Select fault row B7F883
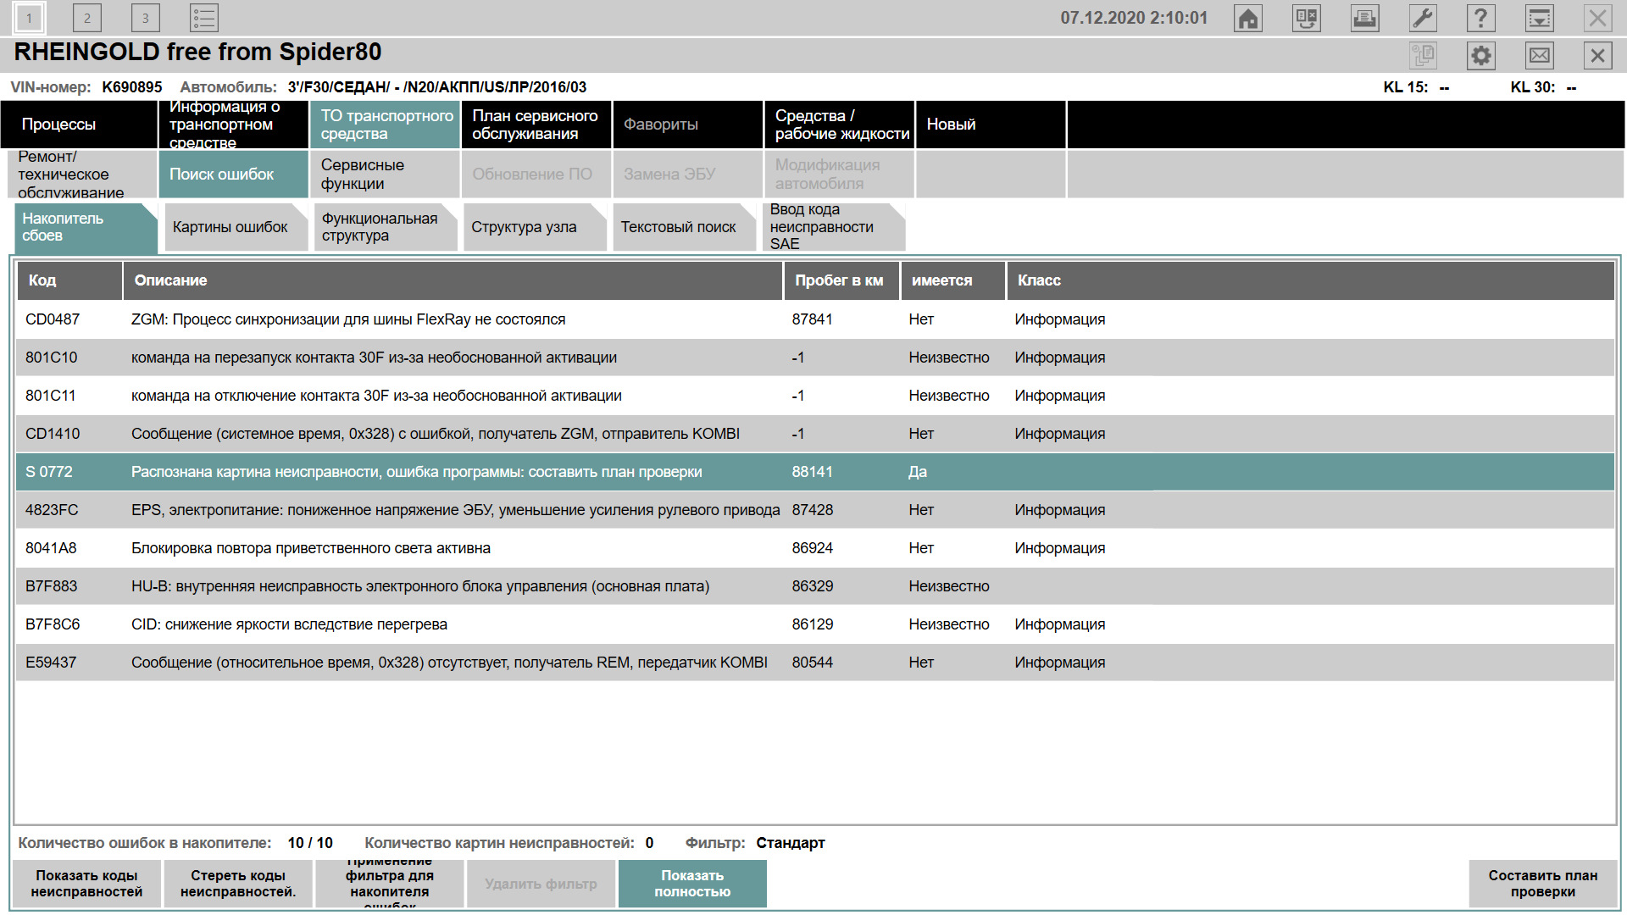This screenshot has height=915, width=1627. pyautogui.click(x=815, y=586)
